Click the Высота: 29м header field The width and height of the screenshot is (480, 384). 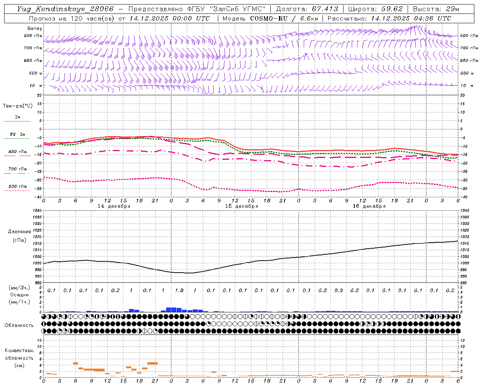click(x=436, y=9)
